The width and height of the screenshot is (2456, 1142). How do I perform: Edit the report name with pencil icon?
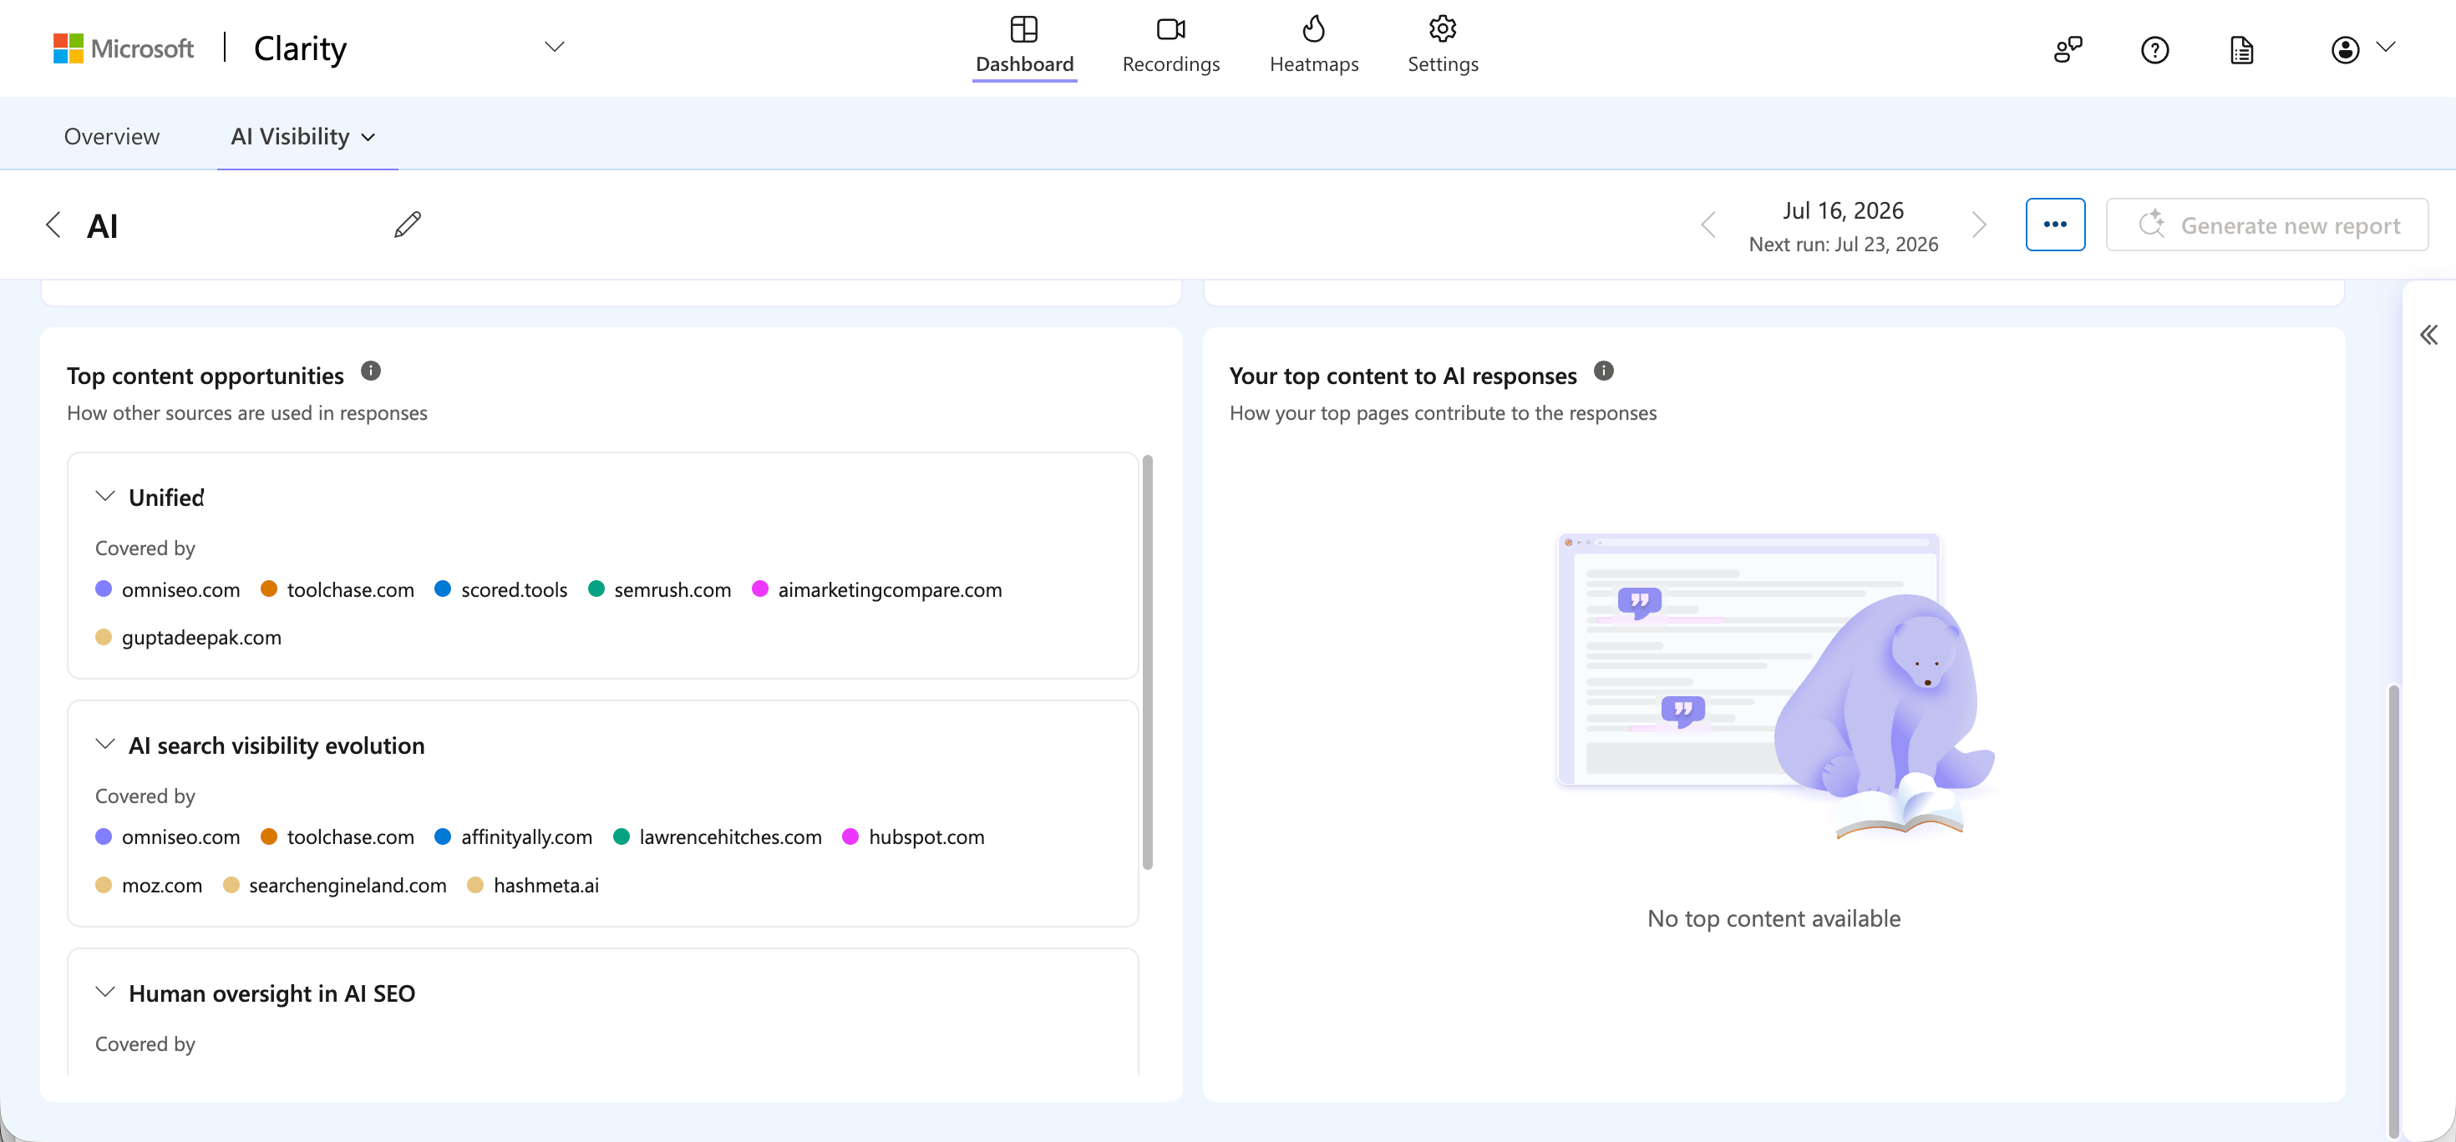coord(407,224)
